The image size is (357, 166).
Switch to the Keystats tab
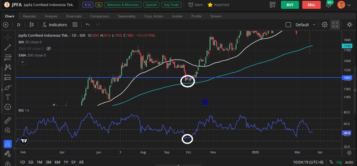(29, 16)
